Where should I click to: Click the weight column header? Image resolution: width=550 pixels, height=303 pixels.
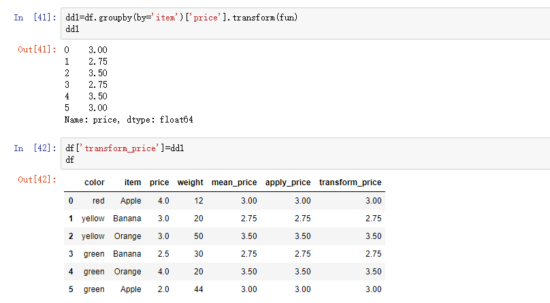point(190,182)
